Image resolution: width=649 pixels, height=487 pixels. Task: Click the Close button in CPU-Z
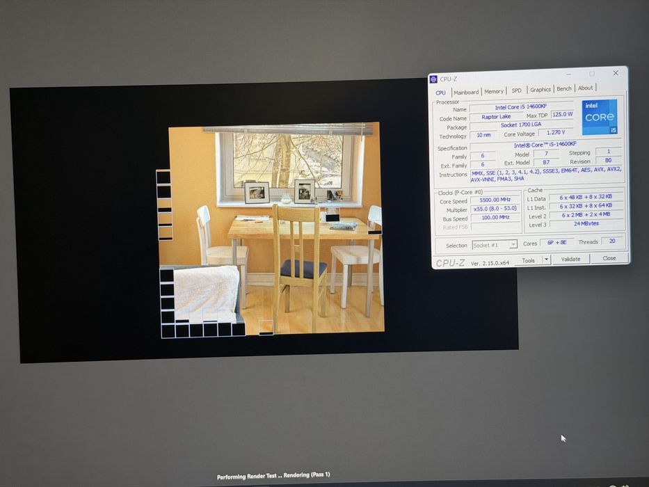point(609,258)
